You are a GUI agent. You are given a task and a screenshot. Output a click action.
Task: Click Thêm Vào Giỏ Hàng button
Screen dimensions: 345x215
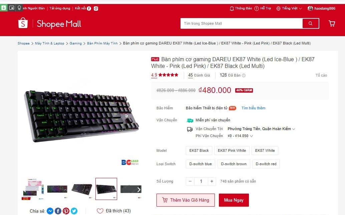pos(186,200)
